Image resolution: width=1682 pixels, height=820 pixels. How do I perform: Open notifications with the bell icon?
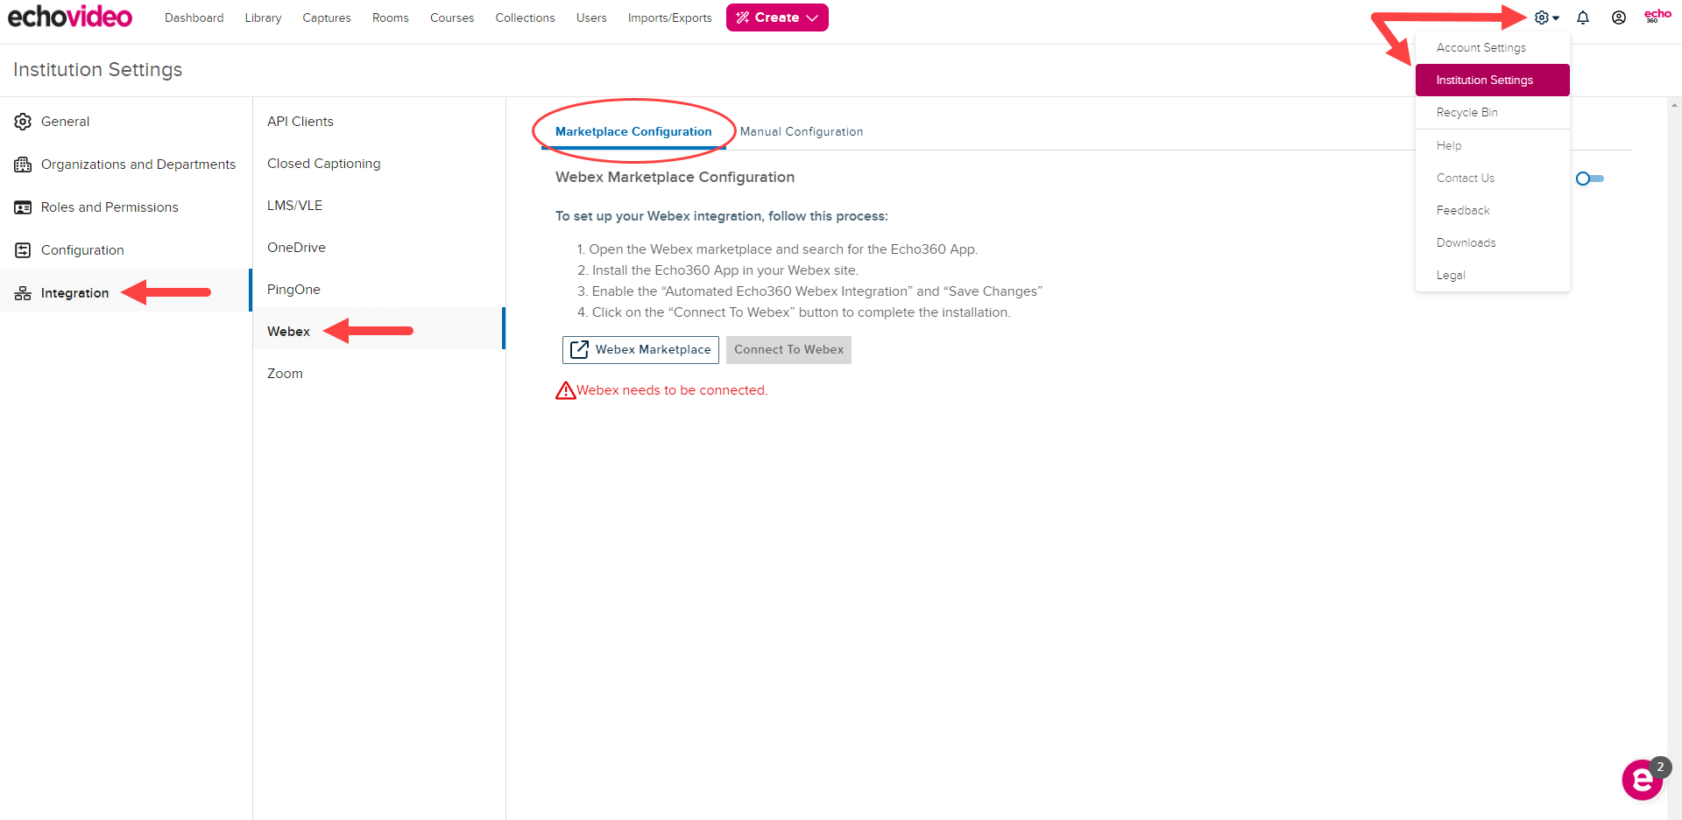click(1583, 18)
